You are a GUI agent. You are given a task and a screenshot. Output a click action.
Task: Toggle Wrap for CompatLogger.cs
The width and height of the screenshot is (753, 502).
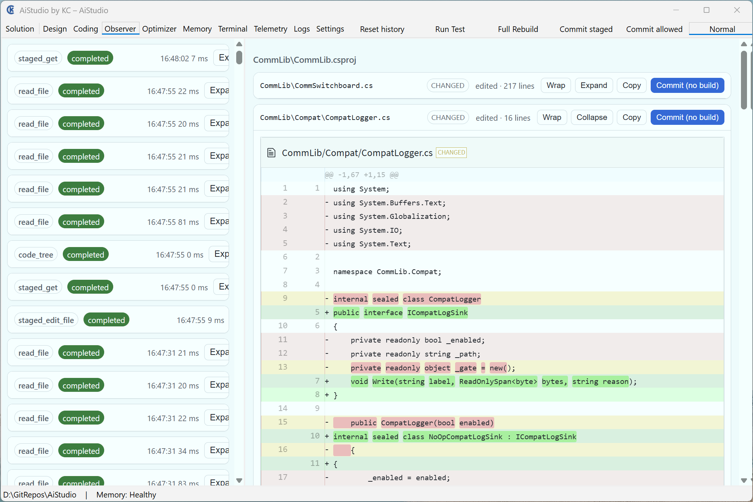tap(552, 117)
